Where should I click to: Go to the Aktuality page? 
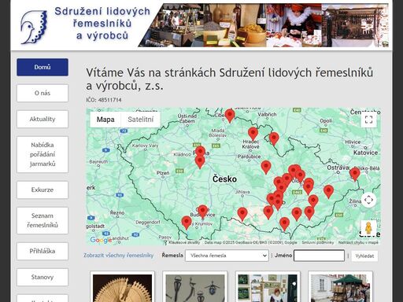pos(43,119)
